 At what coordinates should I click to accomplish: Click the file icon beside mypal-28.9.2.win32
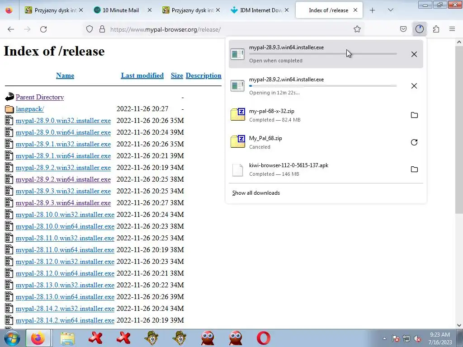[9, 167]
